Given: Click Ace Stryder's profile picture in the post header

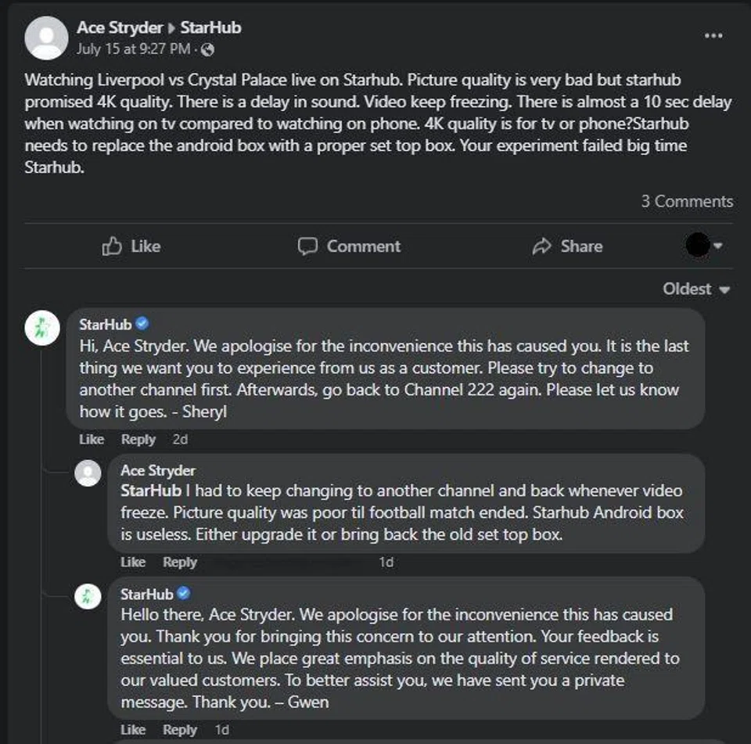Looking at the screenshot, I should [46, 38].
